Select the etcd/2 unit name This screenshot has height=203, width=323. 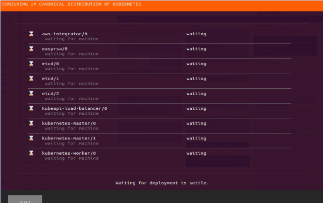coord(50,94)
